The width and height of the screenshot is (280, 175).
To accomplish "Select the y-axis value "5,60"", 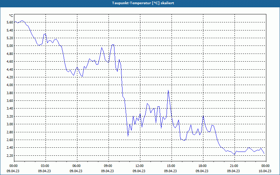I will pos(10,22).
